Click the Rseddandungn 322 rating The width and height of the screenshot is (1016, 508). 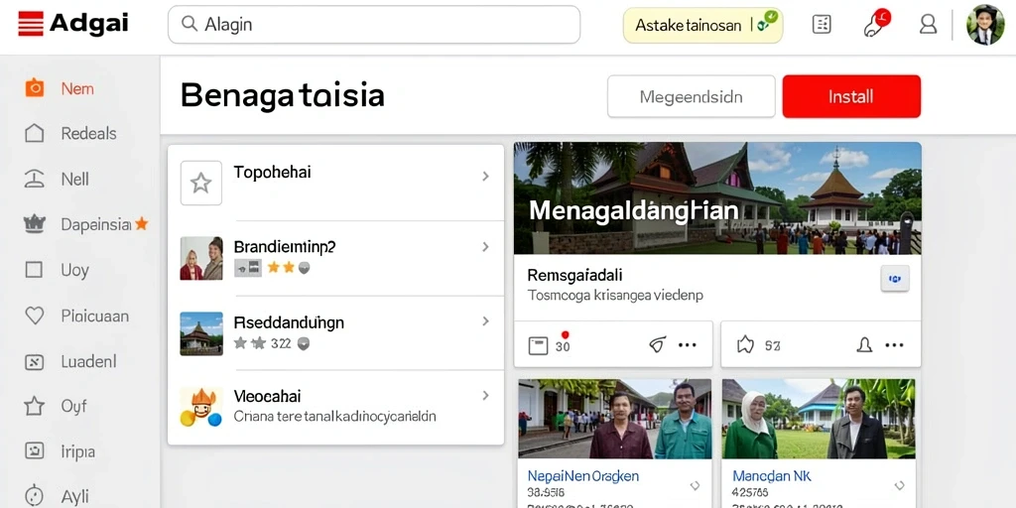click(272, 343)
